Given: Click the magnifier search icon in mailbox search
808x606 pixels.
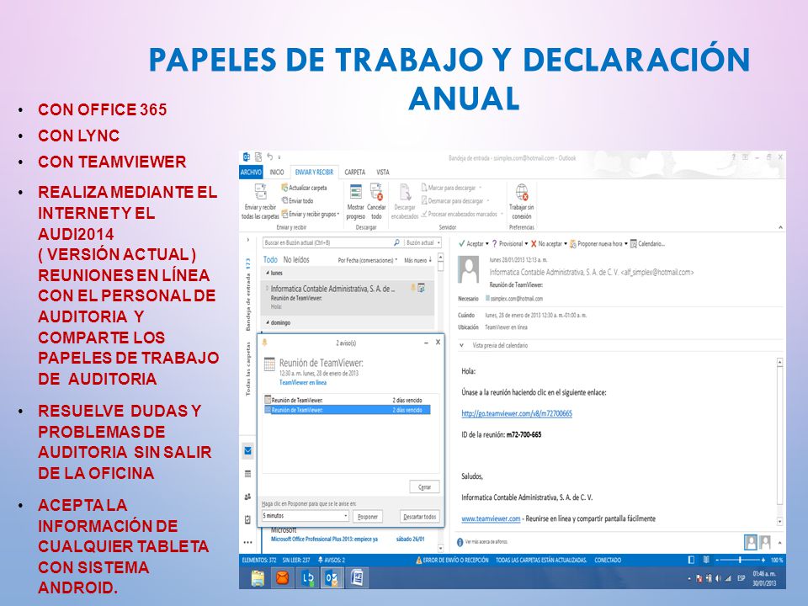Looking at the screenshot, I should [x=396, y=242].
